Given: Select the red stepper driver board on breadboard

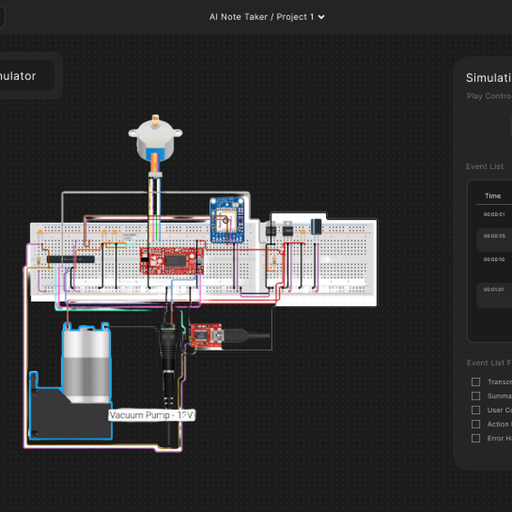Looking at the screenshot, I should [172, 260].
